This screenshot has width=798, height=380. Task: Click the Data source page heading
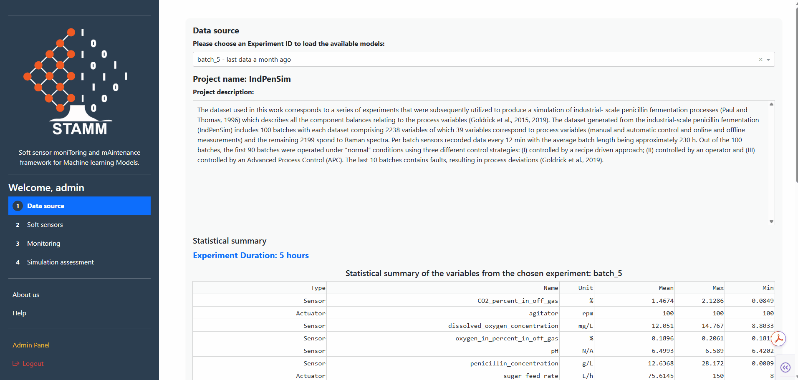tap(216, 30)
